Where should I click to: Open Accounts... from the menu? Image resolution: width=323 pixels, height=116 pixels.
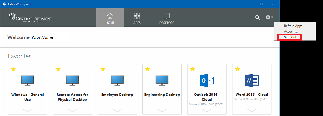[x=292, y=32]
